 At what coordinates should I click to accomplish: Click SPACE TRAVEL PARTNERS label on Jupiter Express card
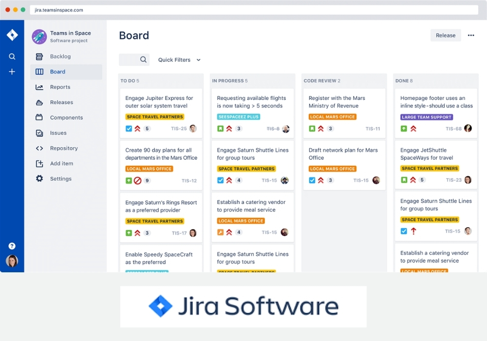coord(155,117)
